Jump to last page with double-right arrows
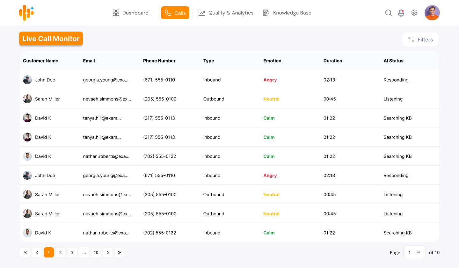Viewport: 459px width, 268px height. [x=120, y=252]
